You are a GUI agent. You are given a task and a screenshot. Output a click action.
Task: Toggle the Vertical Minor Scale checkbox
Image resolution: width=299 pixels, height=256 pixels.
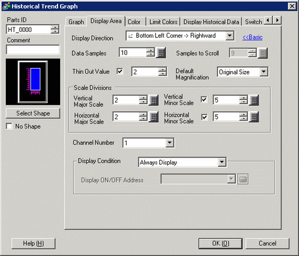(204, 100)
